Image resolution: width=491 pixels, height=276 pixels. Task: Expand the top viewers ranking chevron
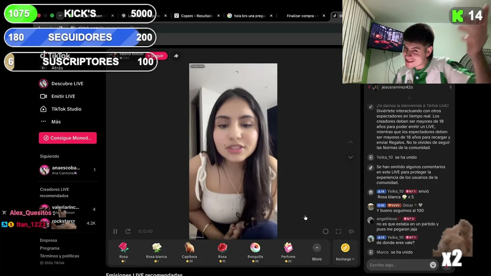tap(409, 98)
